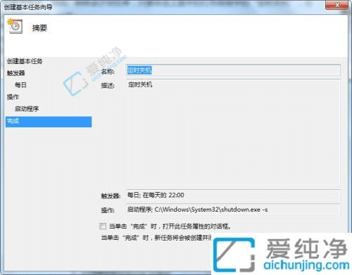Select the 操作 step in sidebar

(13, 97)
